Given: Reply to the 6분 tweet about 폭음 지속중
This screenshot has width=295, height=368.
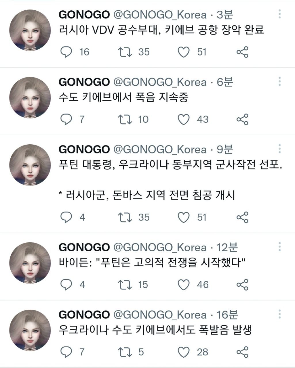Looking at the screenshot, I should pyautogui.click(x=66, y=119).
